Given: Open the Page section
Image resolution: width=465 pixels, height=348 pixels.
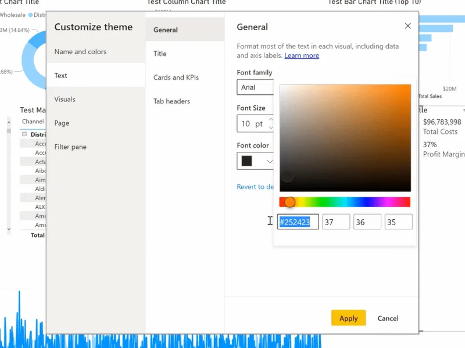Looking at the screenshot, I should click(x=95, y=123).
